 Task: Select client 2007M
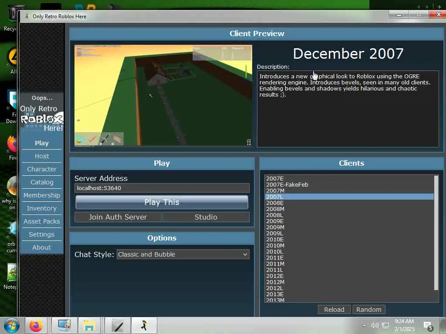click(x=349, y=190)
